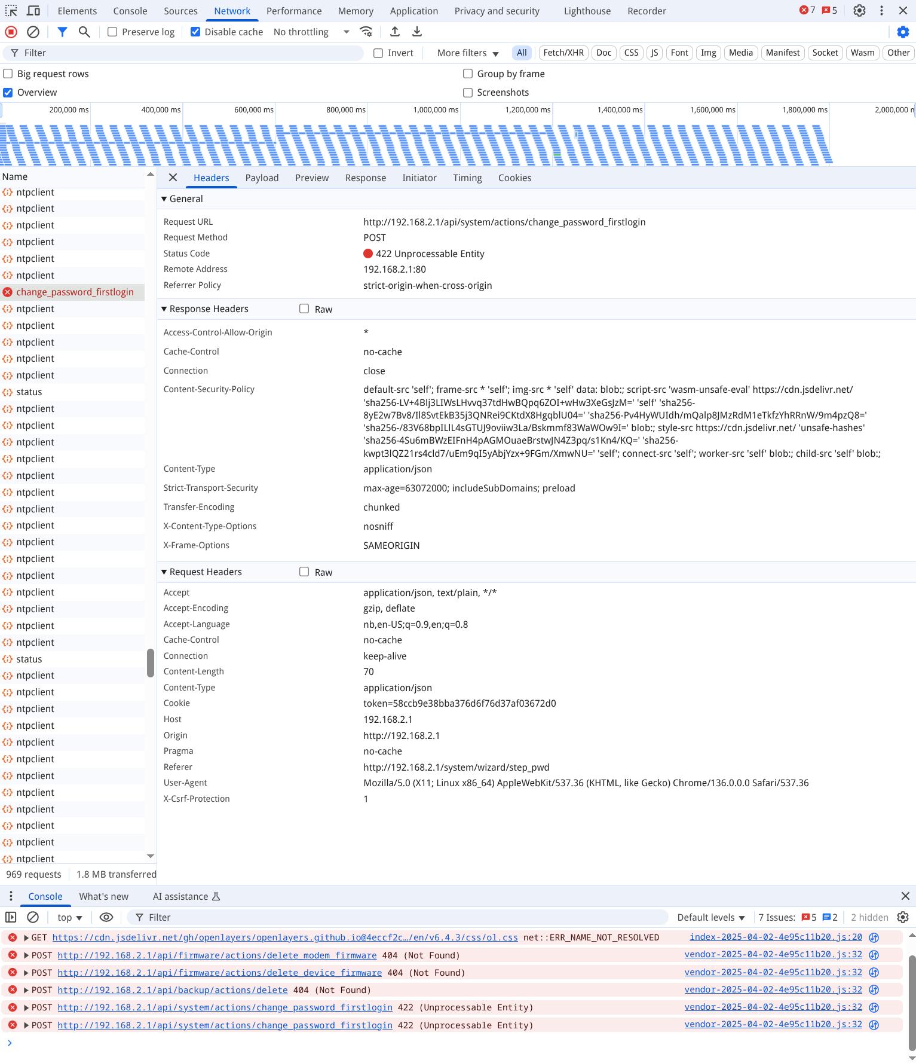Viewport: 916px width, 1063px height.
Task: Open the Default levels dropdown
Action: pos(710,917)
